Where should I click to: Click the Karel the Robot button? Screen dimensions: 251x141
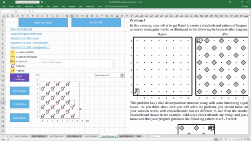click(x=43, y=23)
